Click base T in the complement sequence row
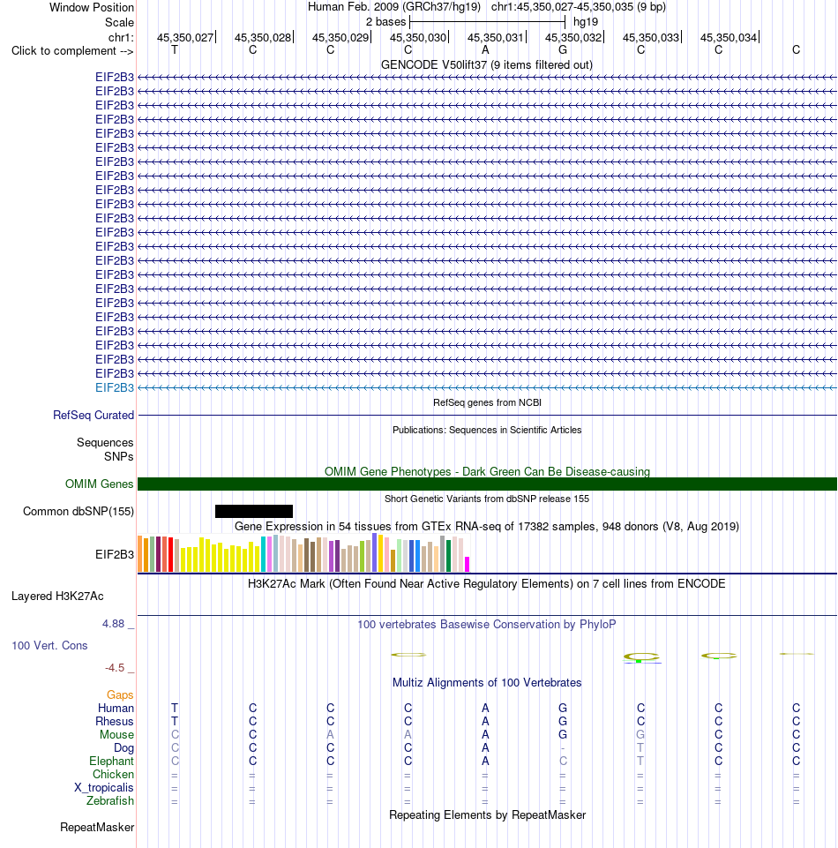This screenshot has width=838, height=848. [175, 49]
